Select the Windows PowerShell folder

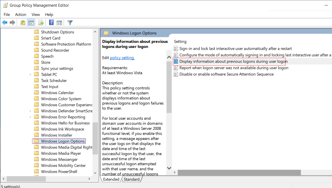coord(59,172)
